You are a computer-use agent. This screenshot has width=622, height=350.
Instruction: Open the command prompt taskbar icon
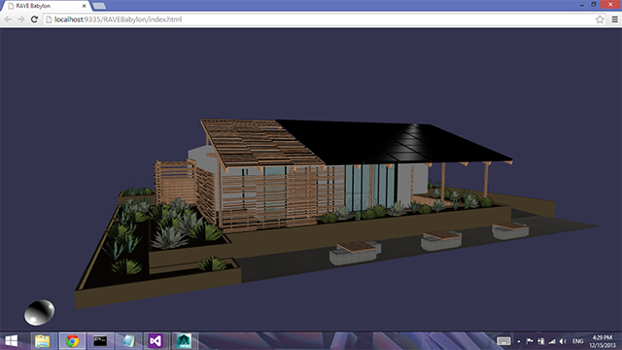point(100,341)
